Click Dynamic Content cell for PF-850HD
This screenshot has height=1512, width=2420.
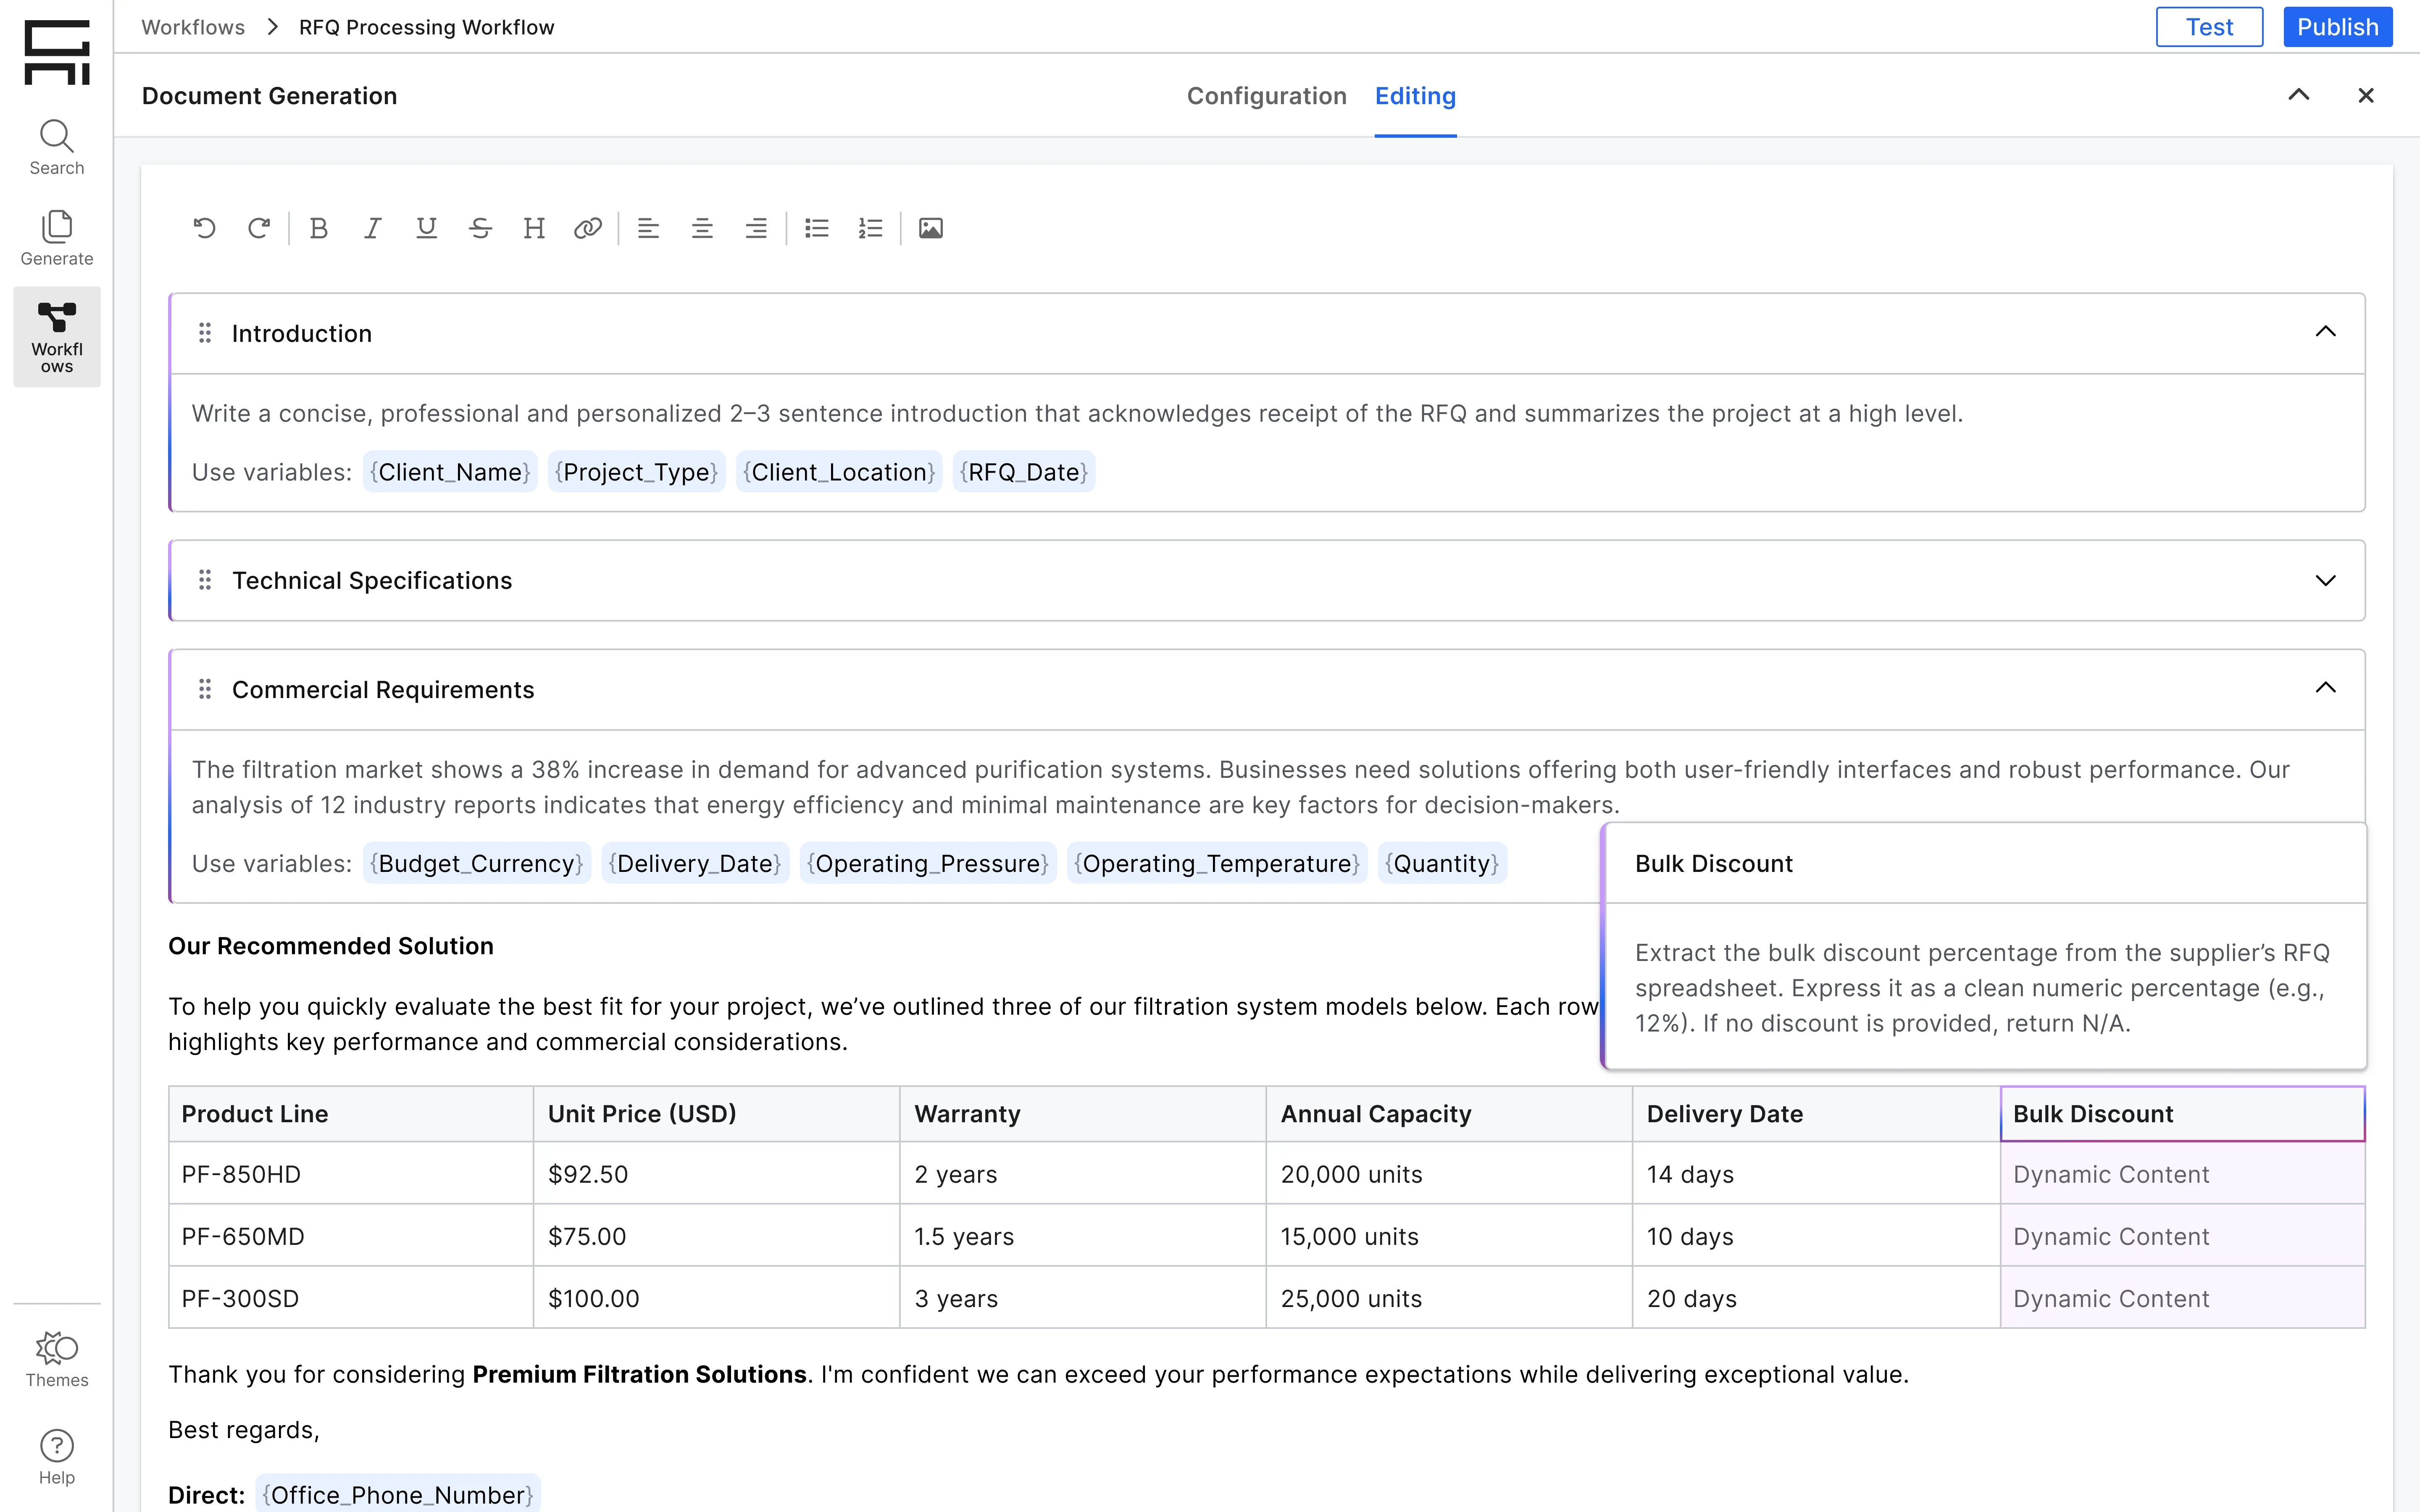[x=2183, y=1174]
